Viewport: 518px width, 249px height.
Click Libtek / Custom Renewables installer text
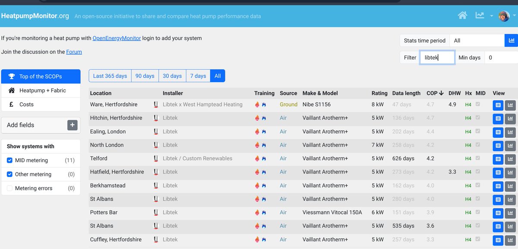click(197, 158)
